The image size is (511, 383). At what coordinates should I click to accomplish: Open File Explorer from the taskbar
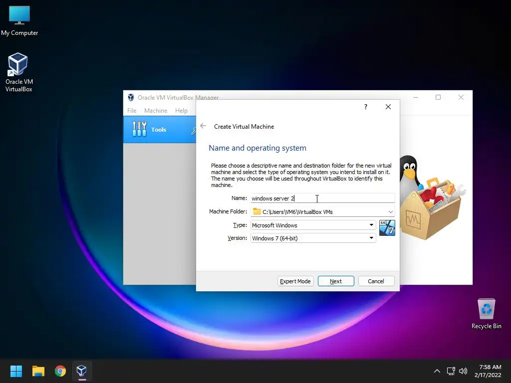click(38, 371)
